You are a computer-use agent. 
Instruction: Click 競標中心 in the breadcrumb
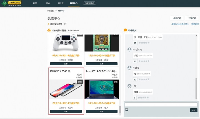point(61,11)
